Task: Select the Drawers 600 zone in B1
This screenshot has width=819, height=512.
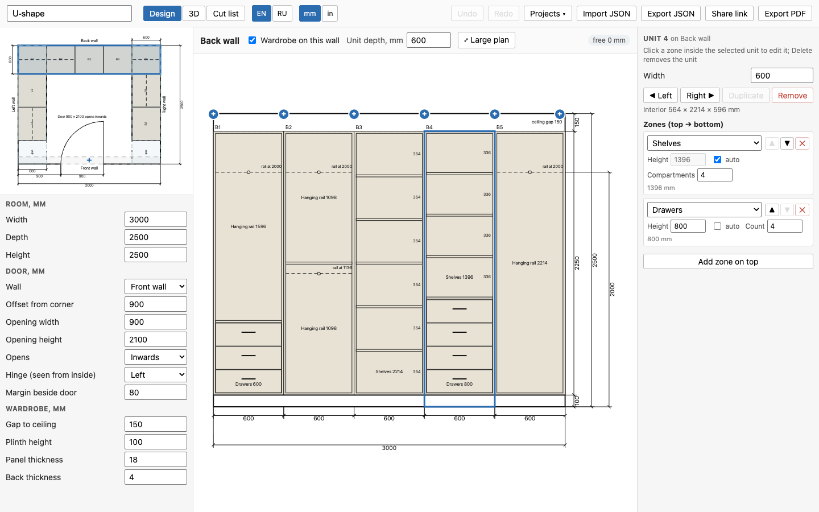Action: [x=249, y=358]
